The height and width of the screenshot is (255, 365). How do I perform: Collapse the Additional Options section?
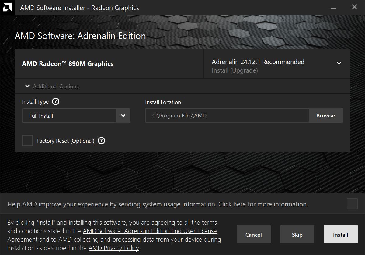tap(51, 86)
